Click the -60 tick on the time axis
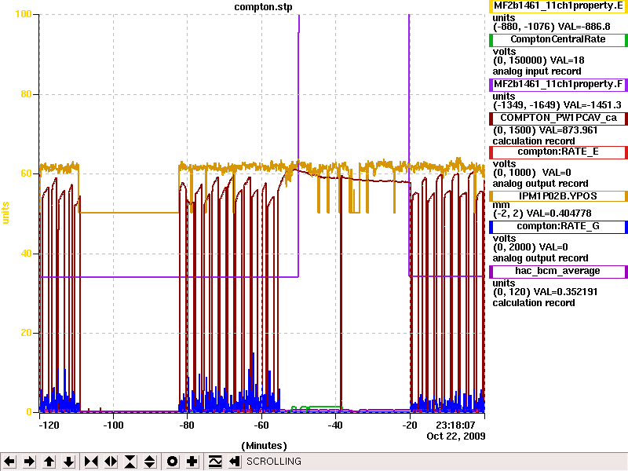 pos(261,425)
